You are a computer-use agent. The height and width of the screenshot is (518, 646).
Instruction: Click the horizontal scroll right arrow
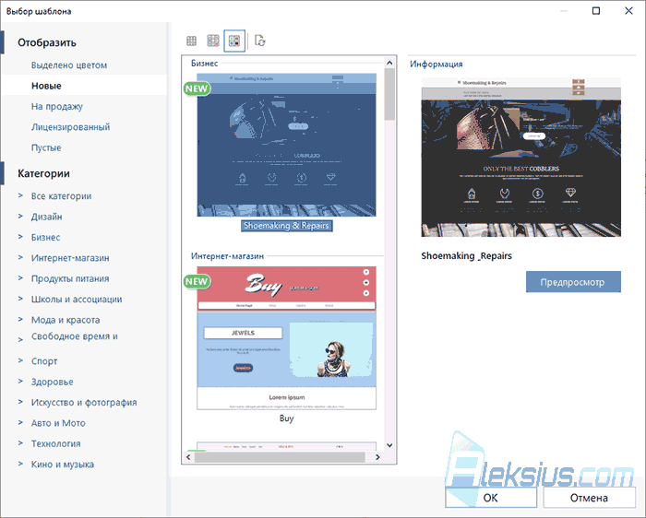tap(377, 457)
